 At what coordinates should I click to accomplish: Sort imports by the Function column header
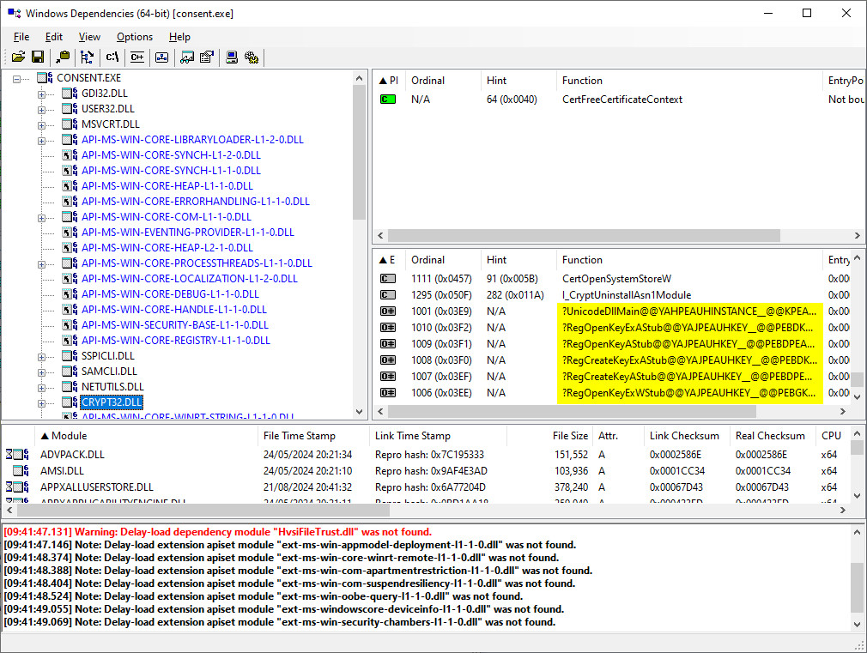[x=688, y=81]
